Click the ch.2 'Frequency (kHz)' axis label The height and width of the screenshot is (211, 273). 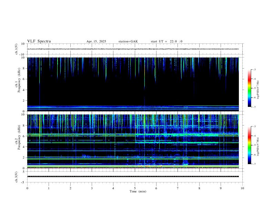tap(19, 137)
